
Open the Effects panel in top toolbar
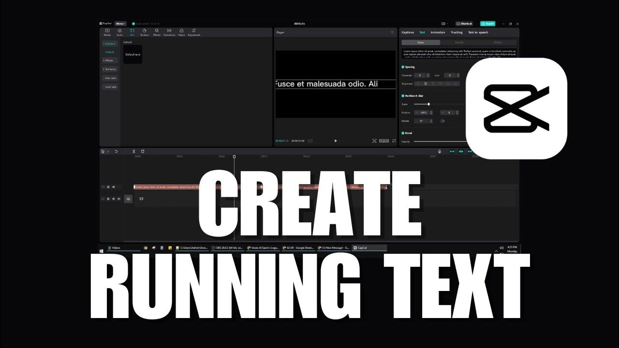coord(157,32)
